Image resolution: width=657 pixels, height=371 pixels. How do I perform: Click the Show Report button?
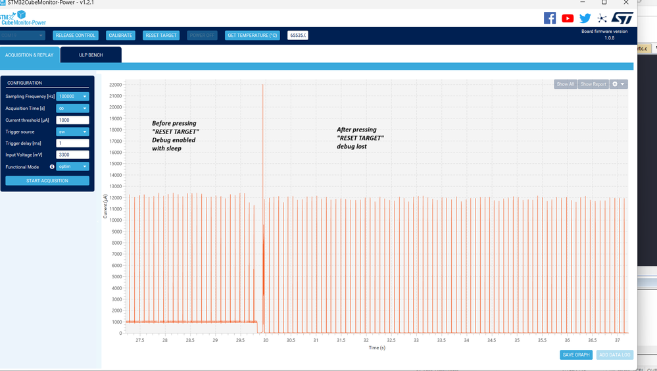(x=593, y=84)
